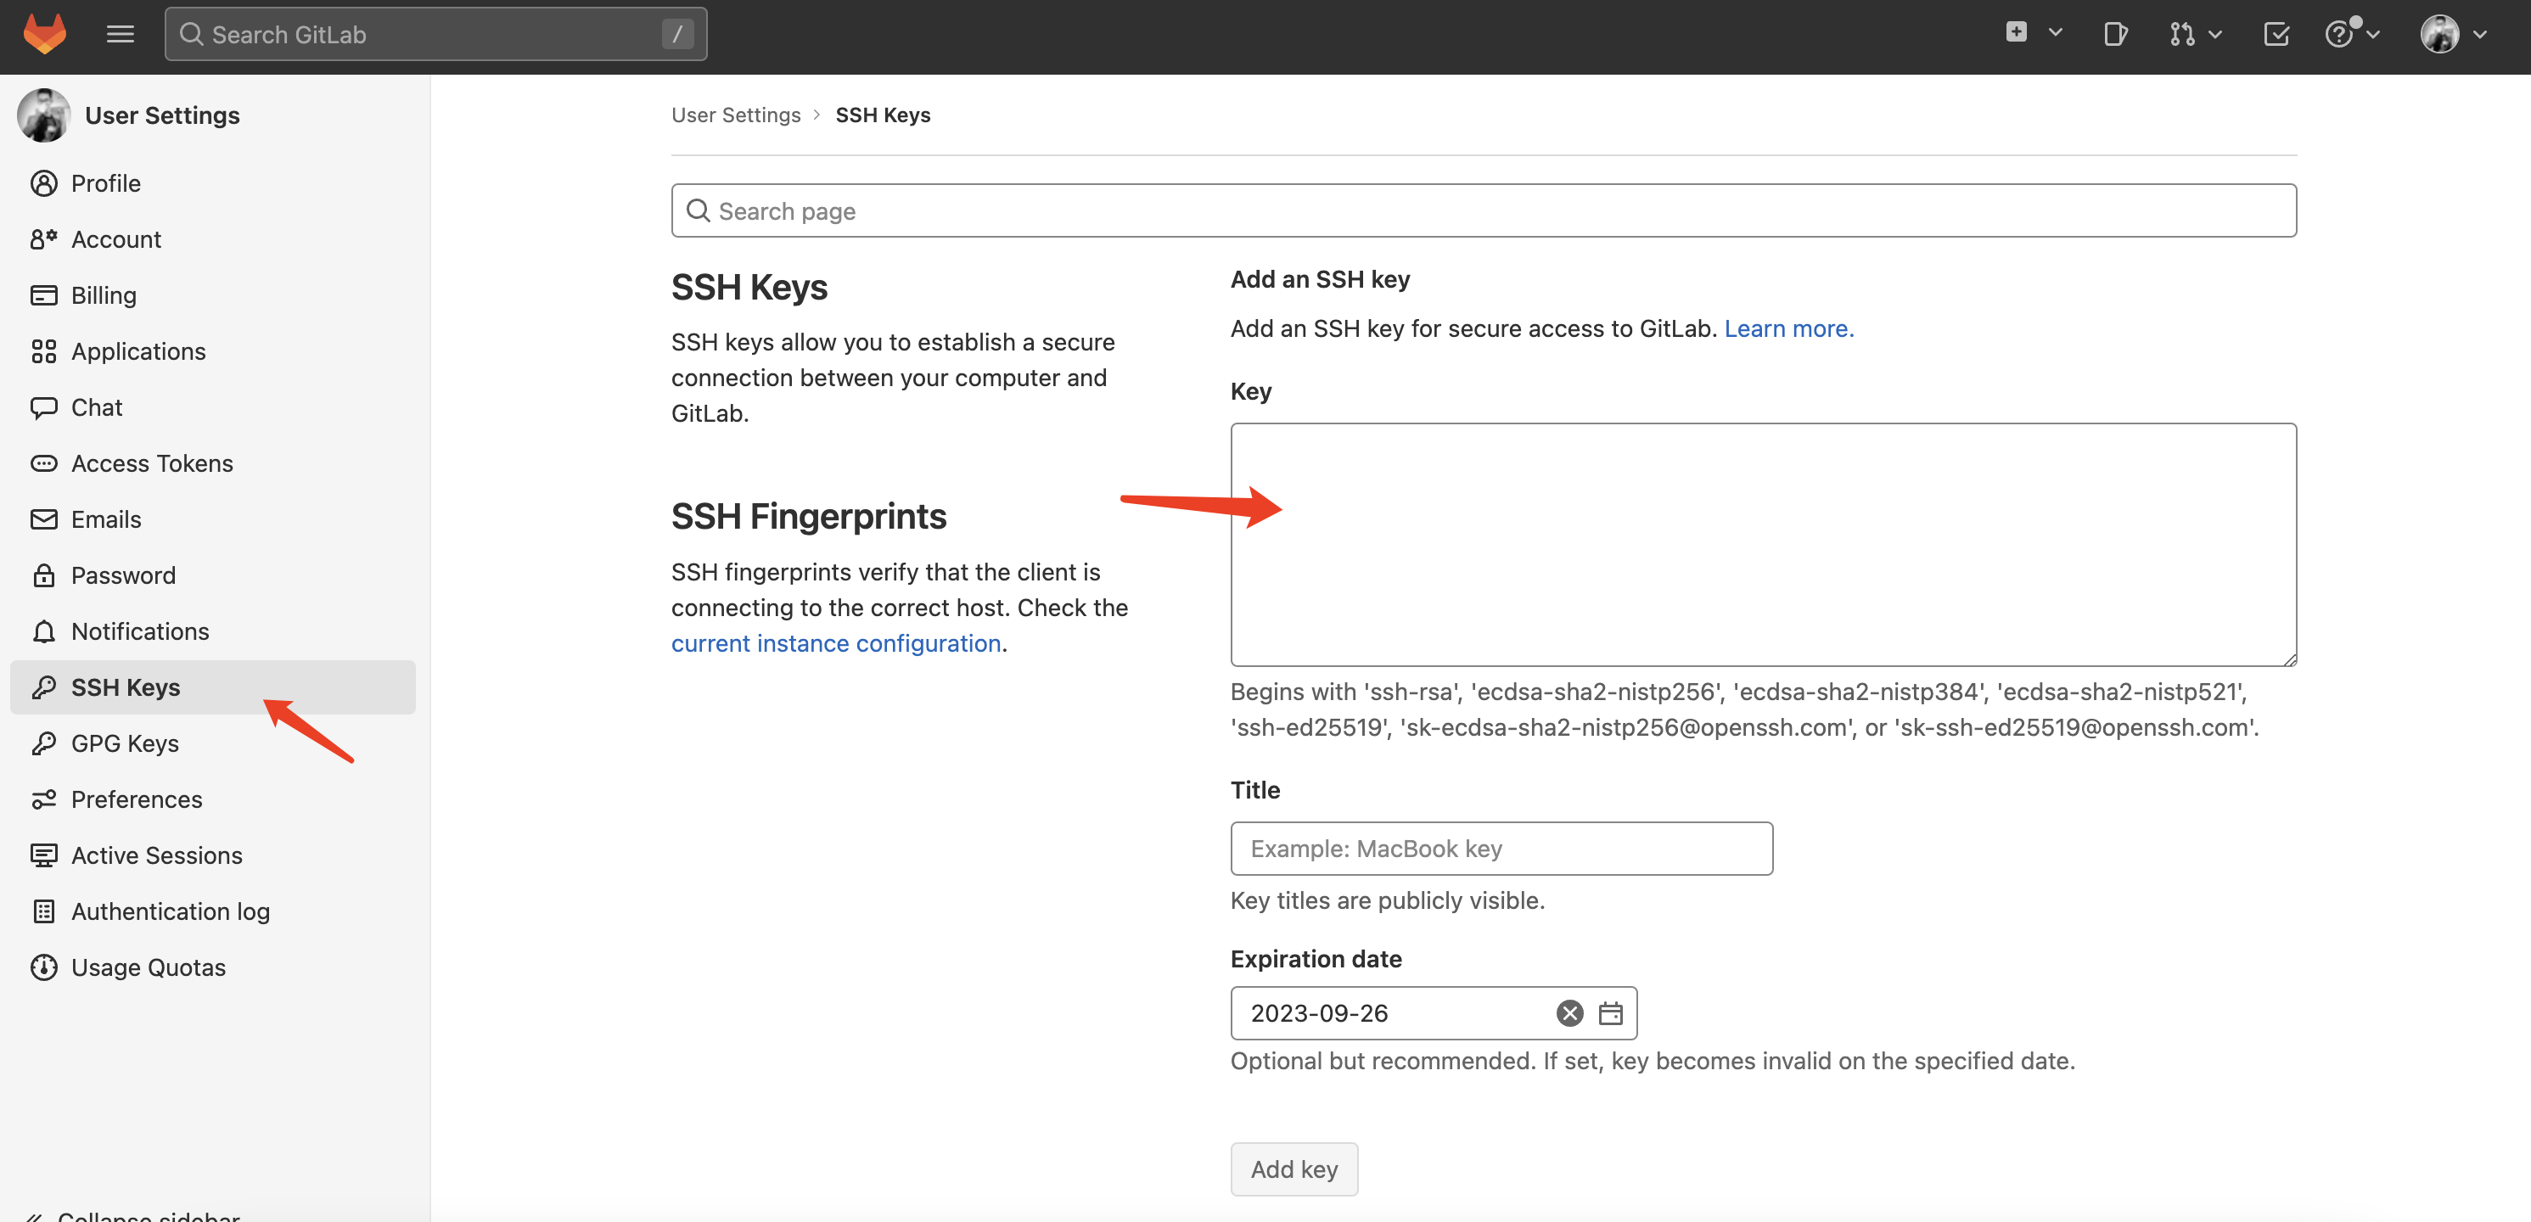The image size is (2531, 1222).
Task: Click the GitLab fox logo
Action: click(45, 35)
